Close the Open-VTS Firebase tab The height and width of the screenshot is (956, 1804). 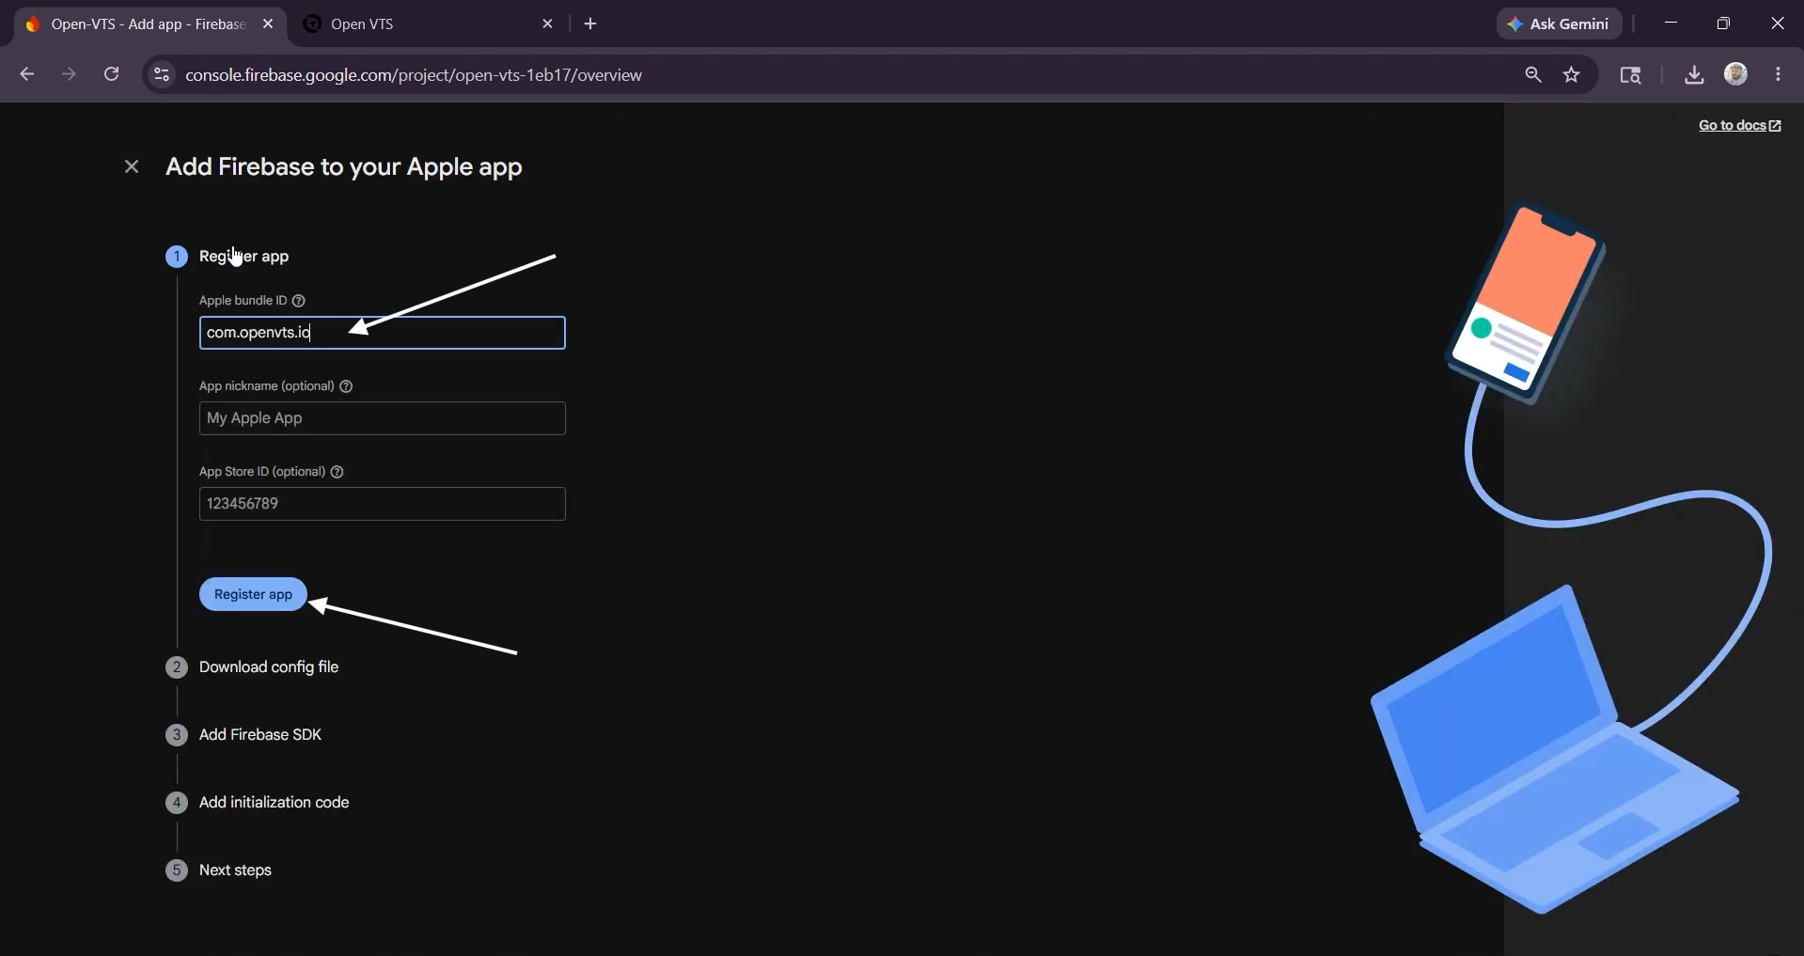(268, 24)
